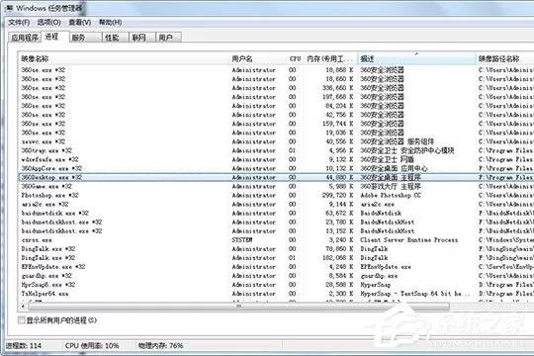Viewport: 534px width, 356px height.
Task: Click the 360安全桌面 主程序 description
Action: (391, 177)
